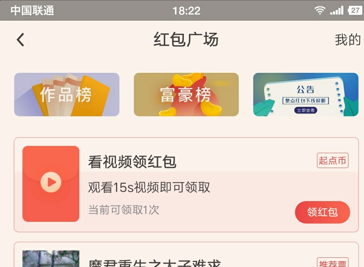Tap 整点红包下线说明 text in announcement
Viewport: 364px width, 267px height.
click(x=305, y=100)
